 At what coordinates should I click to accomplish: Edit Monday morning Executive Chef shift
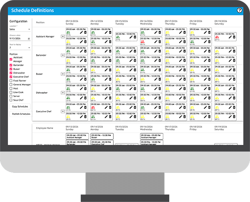click(106, 107)
